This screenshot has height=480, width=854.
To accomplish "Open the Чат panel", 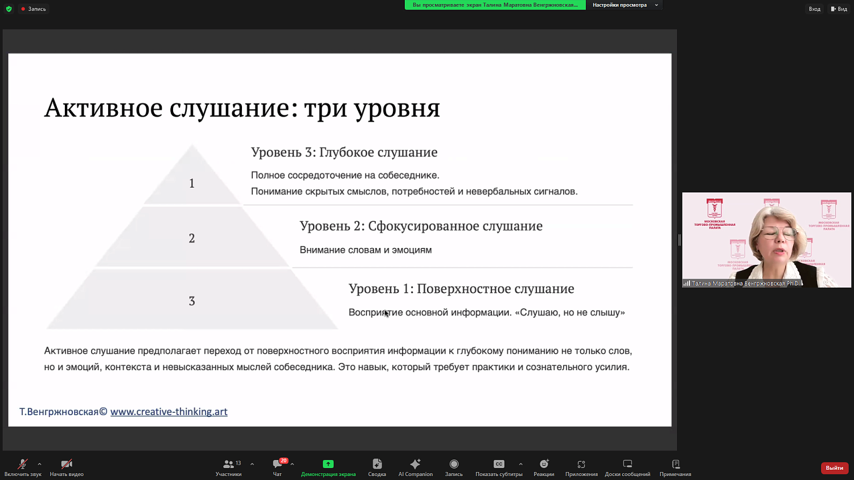I will click(x=277, y=466).
